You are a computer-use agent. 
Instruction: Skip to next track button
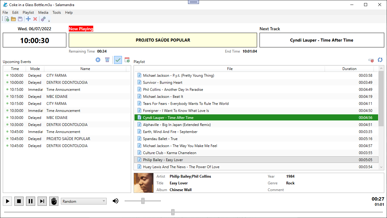(42, 201)
